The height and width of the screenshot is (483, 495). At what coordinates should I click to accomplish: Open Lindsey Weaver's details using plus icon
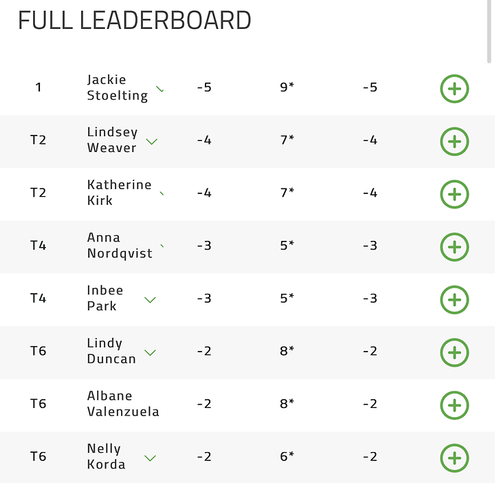click(454, 142)
